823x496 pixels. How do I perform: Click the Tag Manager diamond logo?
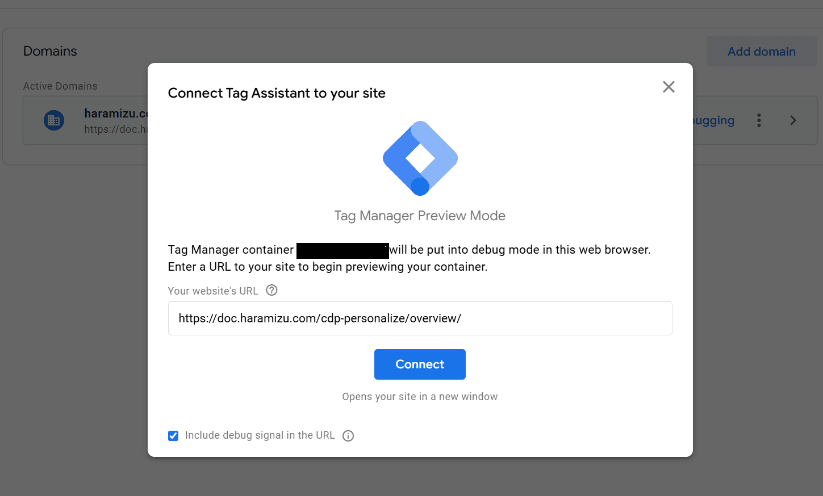[x=420, y=158]
